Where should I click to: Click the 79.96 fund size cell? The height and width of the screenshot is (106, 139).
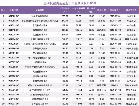(x=91, y=25)
